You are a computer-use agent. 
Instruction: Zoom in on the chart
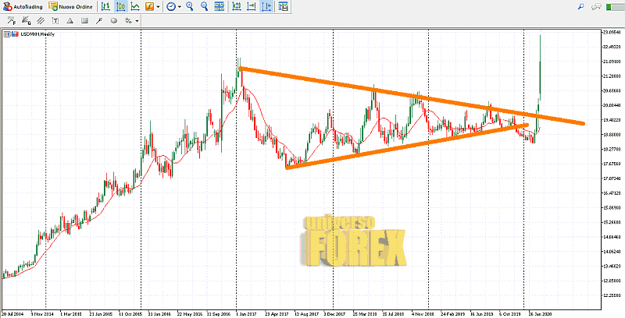coord(191,6)
